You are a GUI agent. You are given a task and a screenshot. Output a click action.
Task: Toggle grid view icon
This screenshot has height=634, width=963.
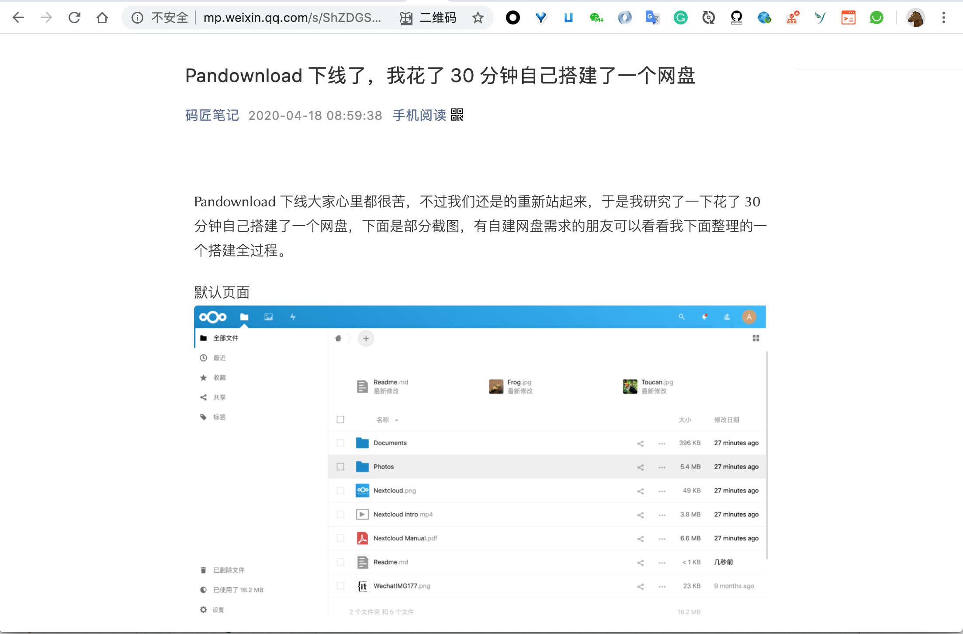tap(755, 338)
